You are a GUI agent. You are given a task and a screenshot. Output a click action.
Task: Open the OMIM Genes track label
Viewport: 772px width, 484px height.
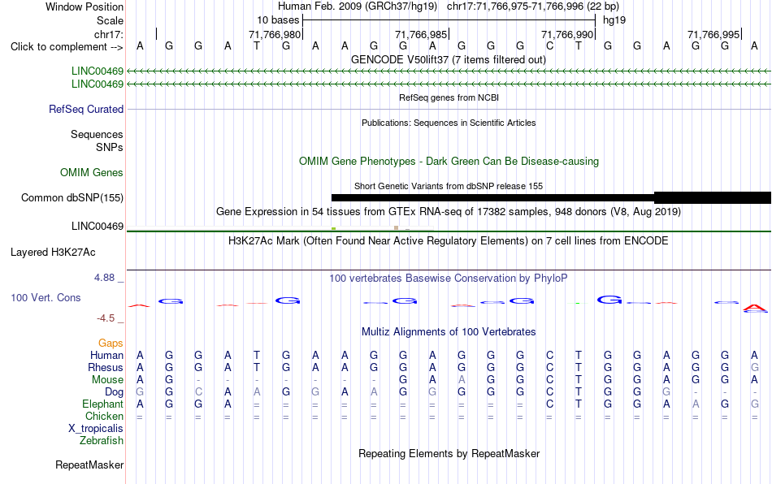(91, 173)
